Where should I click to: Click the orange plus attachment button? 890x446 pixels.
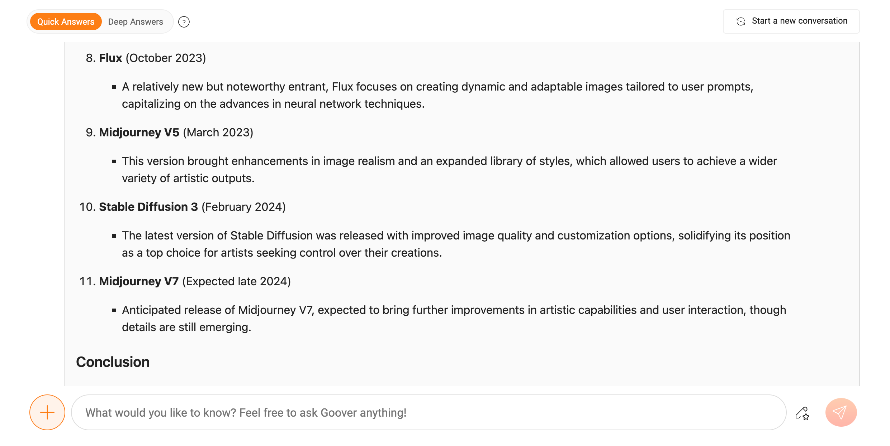click(x=47, y=412)
